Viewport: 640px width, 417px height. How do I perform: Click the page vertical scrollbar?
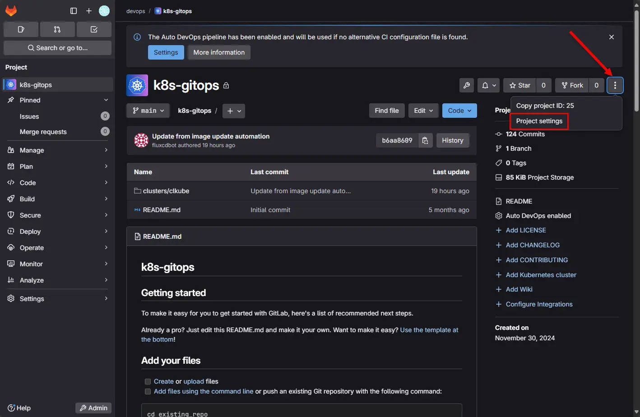point(636,61)
